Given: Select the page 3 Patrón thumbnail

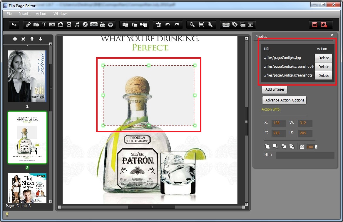Looking at the screenshot, I should pos(27,138).
